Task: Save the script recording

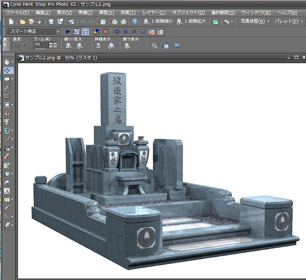Action: (143, 32)
